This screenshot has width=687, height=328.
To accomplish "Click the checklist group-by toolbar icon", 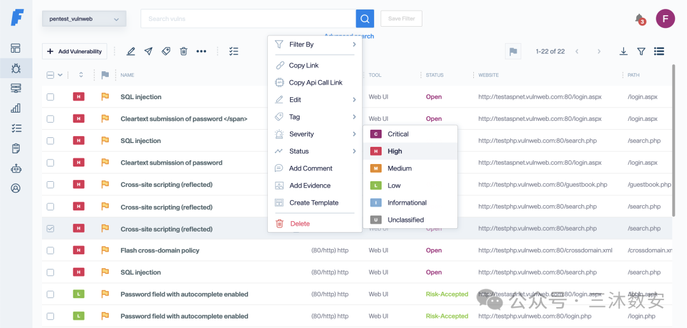I will [x=234, y=51].
